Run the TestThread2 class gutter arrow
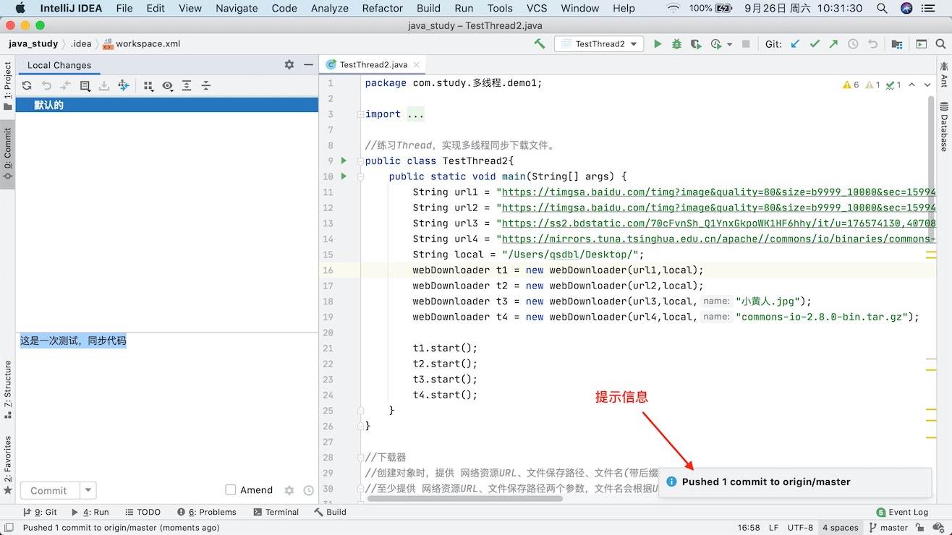 pos(344,160)
